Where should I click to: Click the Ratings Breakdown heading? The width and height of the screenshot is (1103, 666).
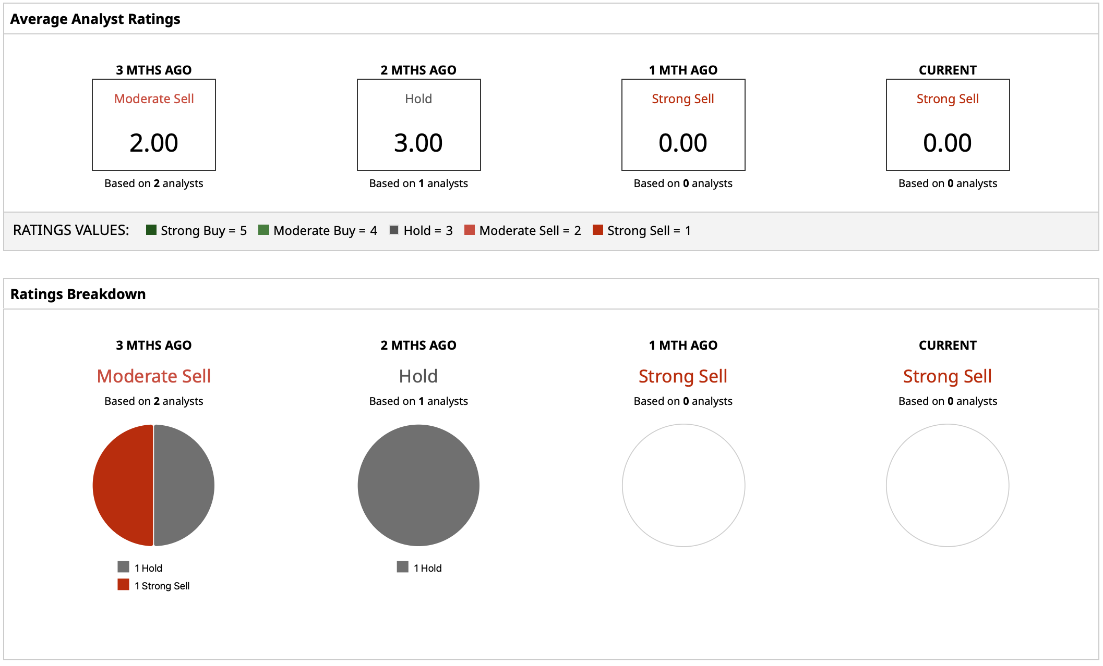point(78,294)
